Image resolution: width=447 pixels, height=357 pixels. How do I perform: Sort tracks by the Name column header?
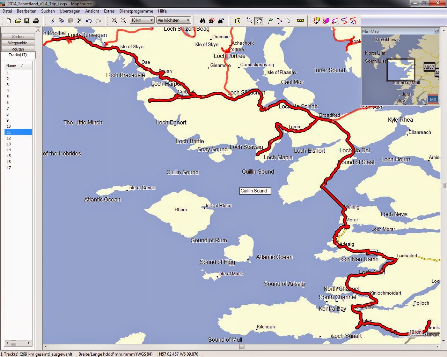(x=18, y=66)
